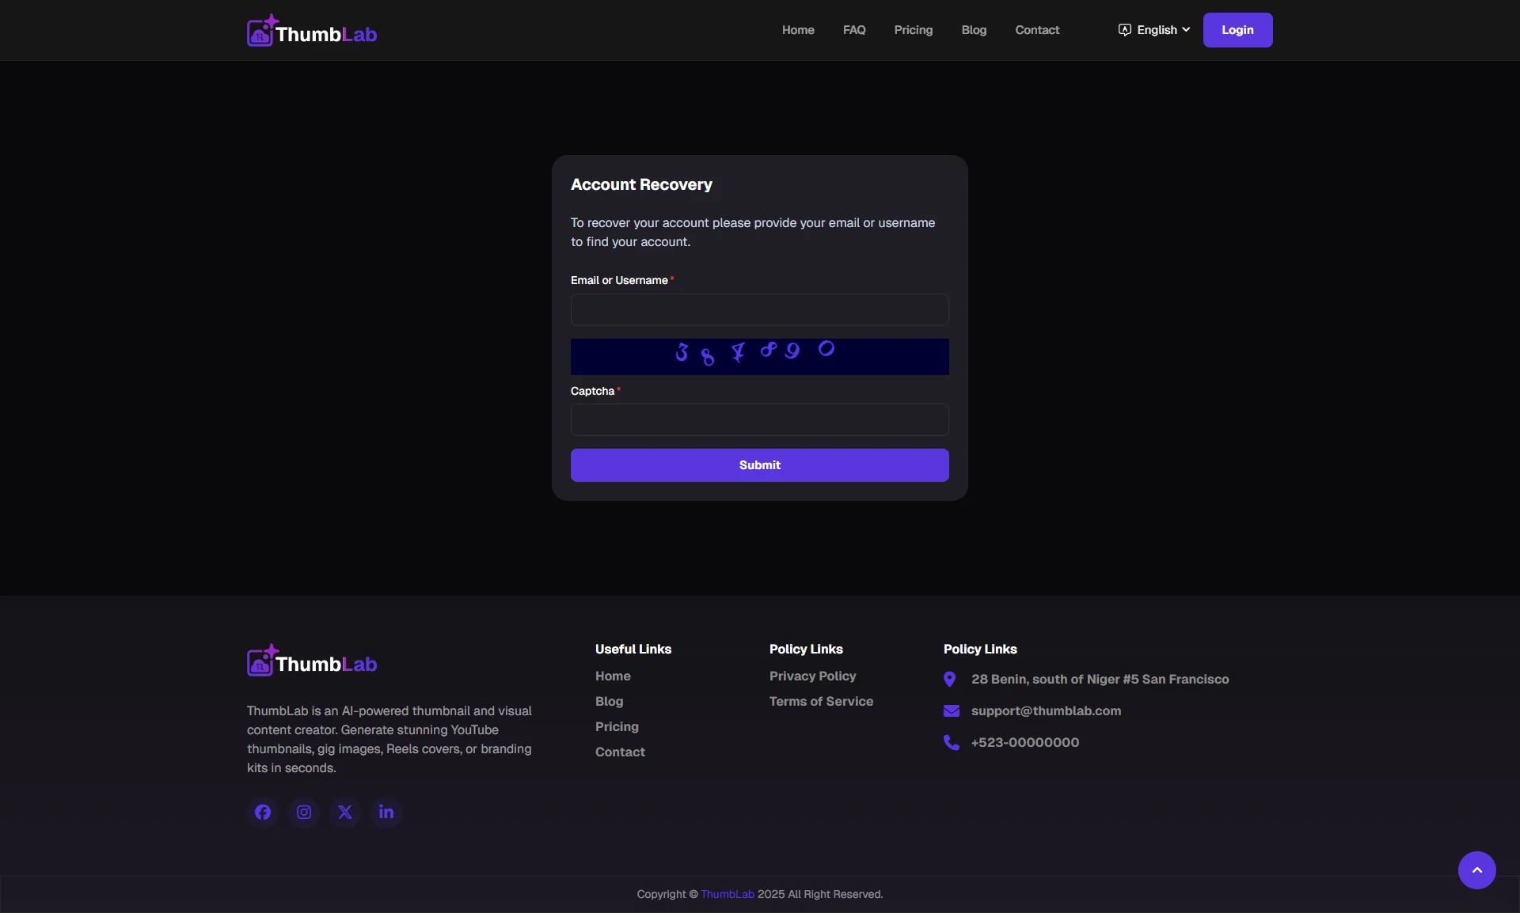Submit the account recovery form
The width and height of the screenshot is (1520, 913).
pyautogui.click(x=759, y=465)
